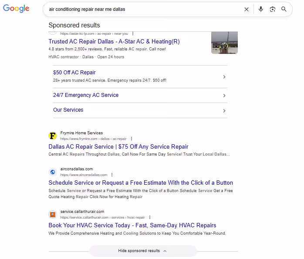Click the frymire.com dallas ac-repair URL

[x=93, y=139]
